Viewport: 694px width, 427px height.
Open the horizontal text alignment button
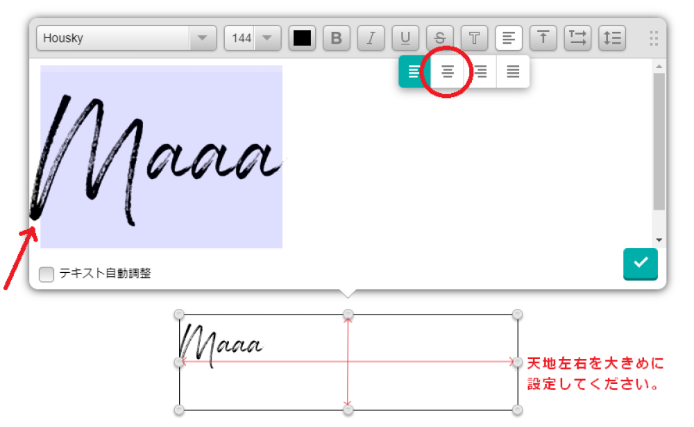coord(509,38)
